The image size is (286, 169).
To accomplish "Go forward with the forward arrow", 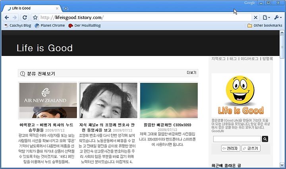I will 15,17.
